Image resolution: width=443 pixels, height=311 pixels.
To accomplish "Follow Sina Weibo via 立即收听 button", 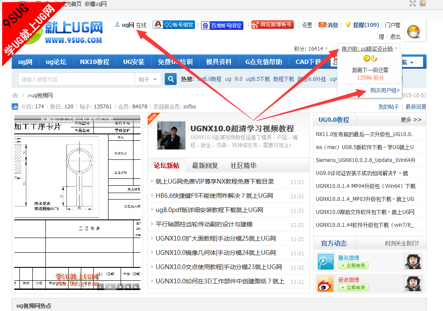I will [x=353, y=288].
